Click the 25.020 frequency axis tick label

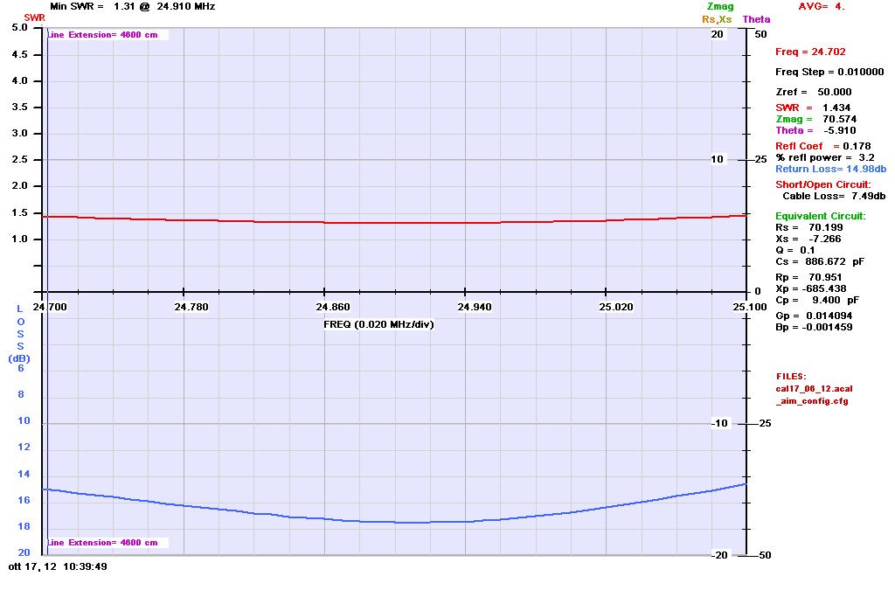[605, 307]
